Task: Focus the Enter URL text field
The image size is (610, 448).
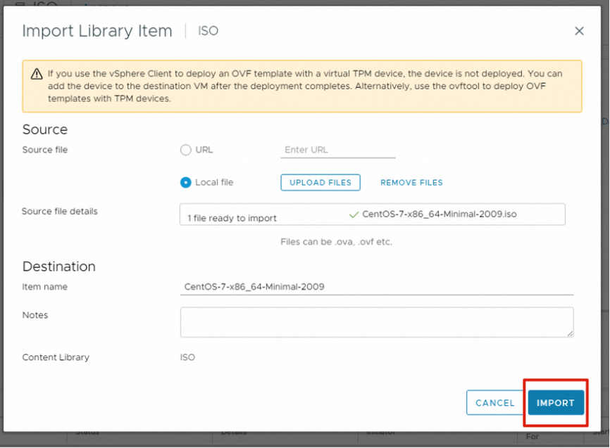Action: click(x=337, y=150)
